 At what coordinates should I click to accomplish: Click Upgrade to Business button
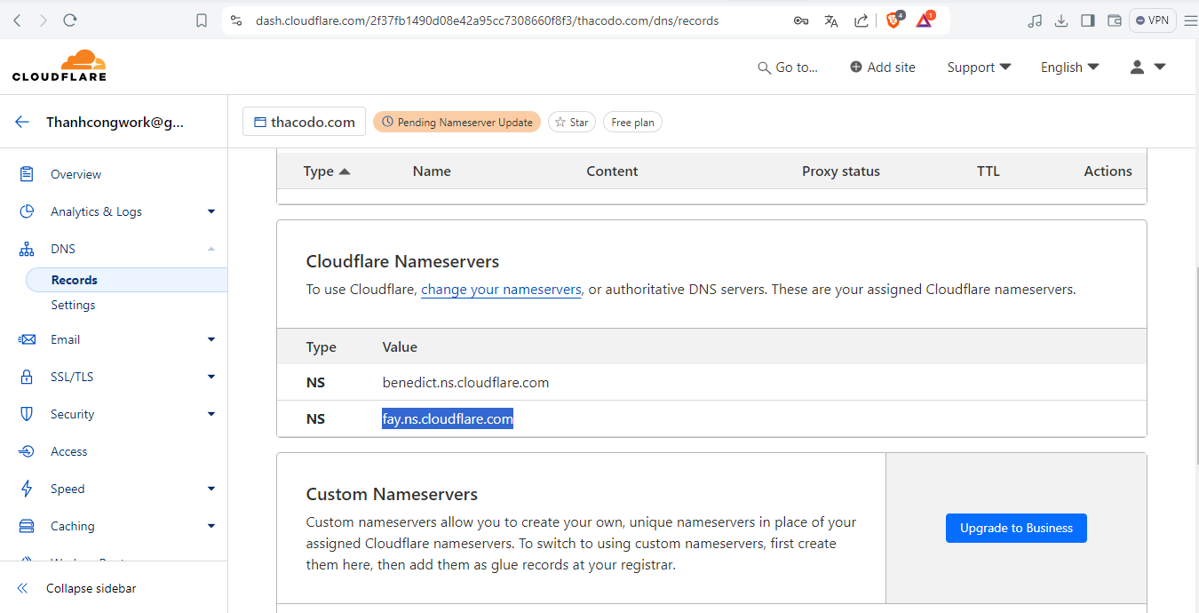pyautogui.click(x=1016, y=528)
